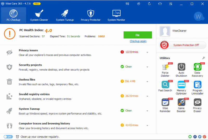Open the Game Booster utility
Viewport: 208px width, 140px height.
181,105
